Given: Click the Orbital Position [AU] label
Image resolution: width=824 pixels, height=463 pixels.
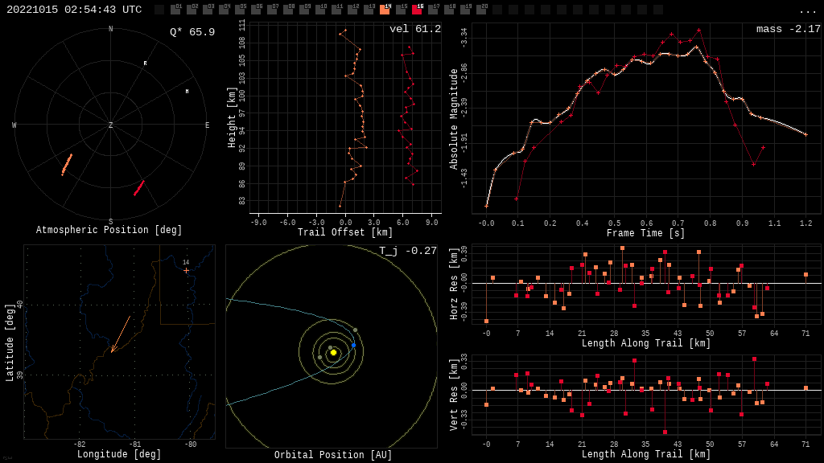Looking at the screenshot, I should (333, 455).
